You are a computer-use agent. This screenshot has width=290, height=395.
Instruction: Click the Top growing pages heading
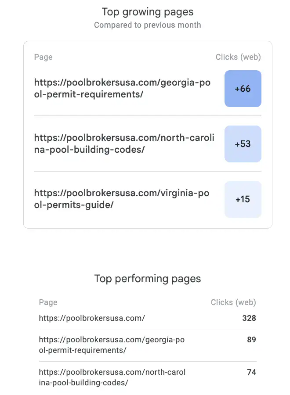tap(148, 12)
